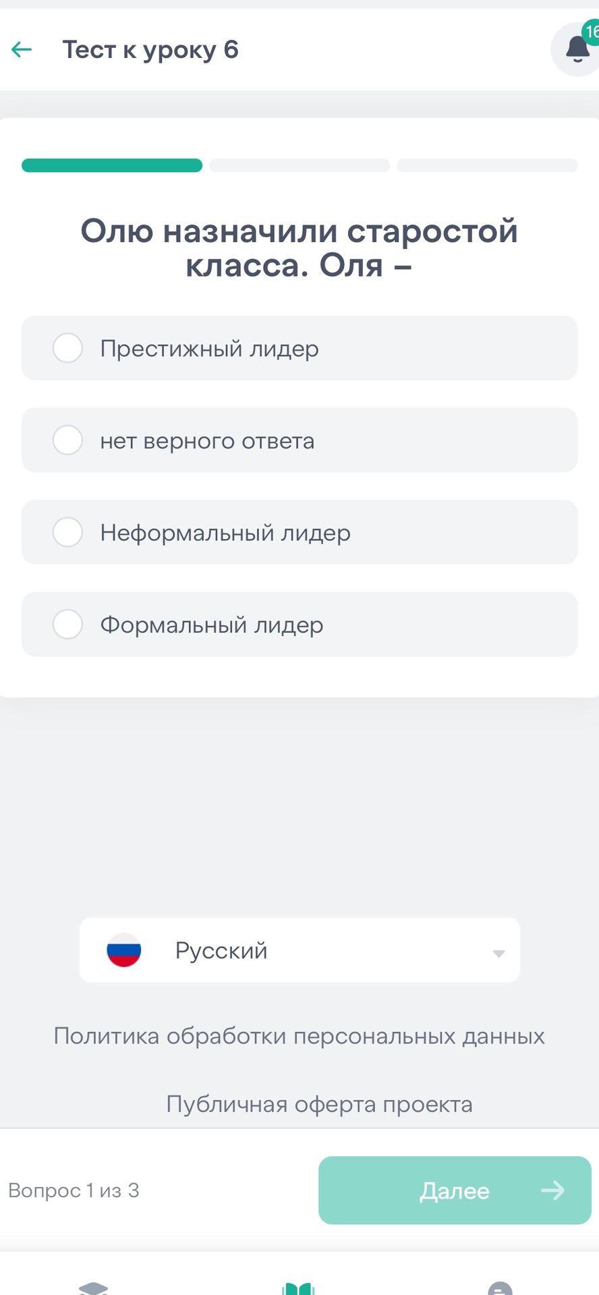The image size is (599, 1295).
Task: Open the green book bottom nav icon
Action: 299,1288
